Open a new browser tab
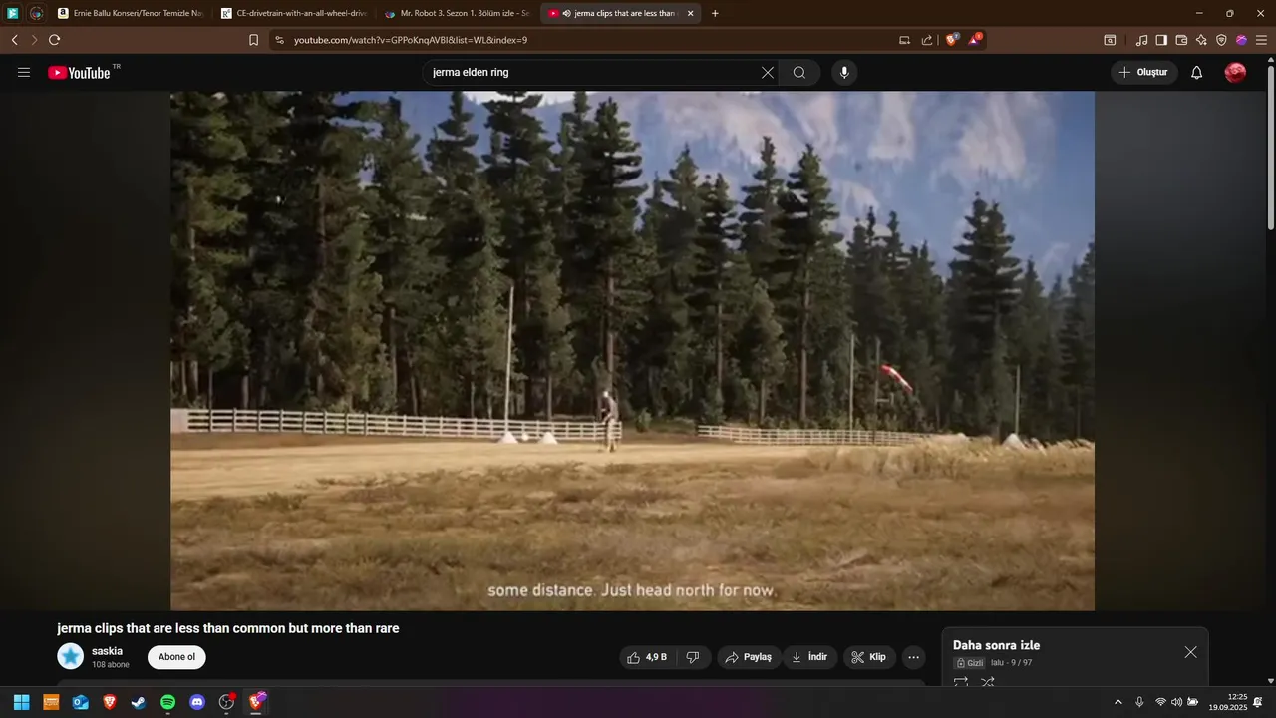Viewport: 1276px width, 718px height. click(x=715, y=13)
